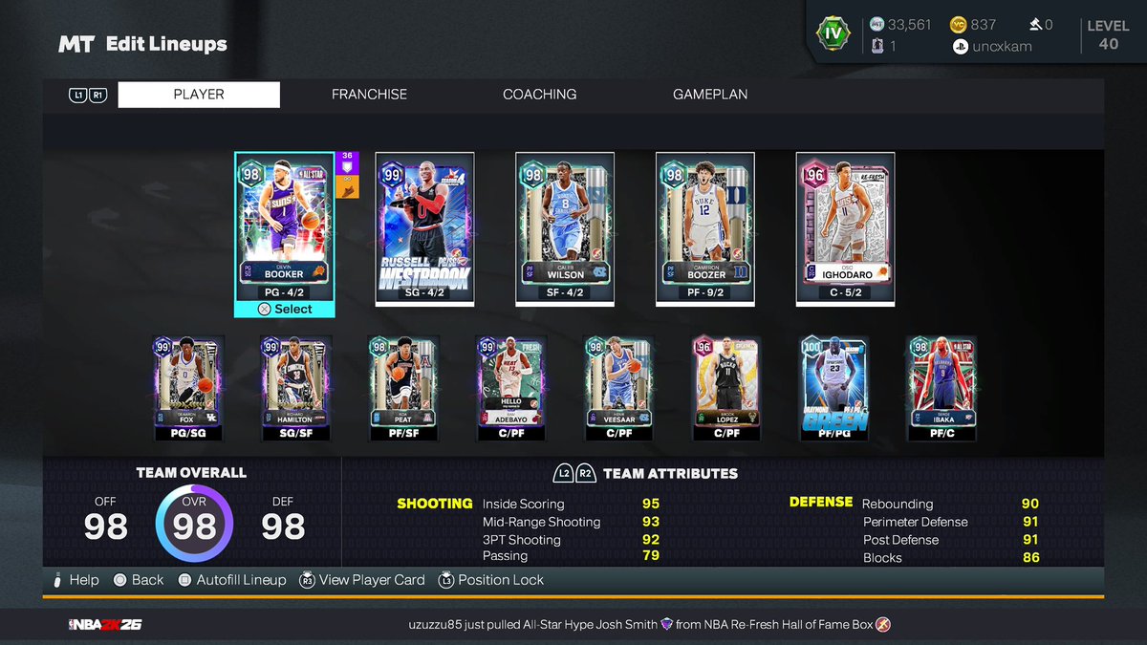Click the MT points coin icon
This screenshot has width=1147, height=645.
(x=877, y=25)
